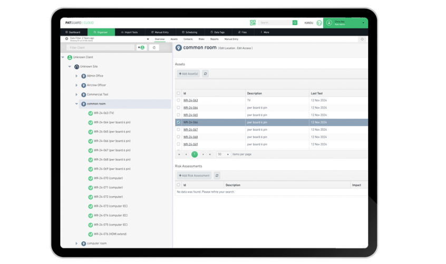
Task: Select WR-24-063 (TV) in tree
Action: point(104,113)
